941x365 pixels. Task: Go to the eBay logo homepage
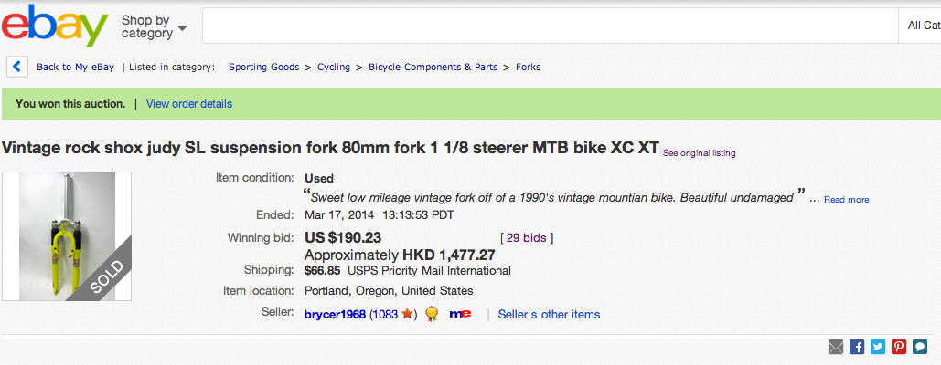click(55, 26)
